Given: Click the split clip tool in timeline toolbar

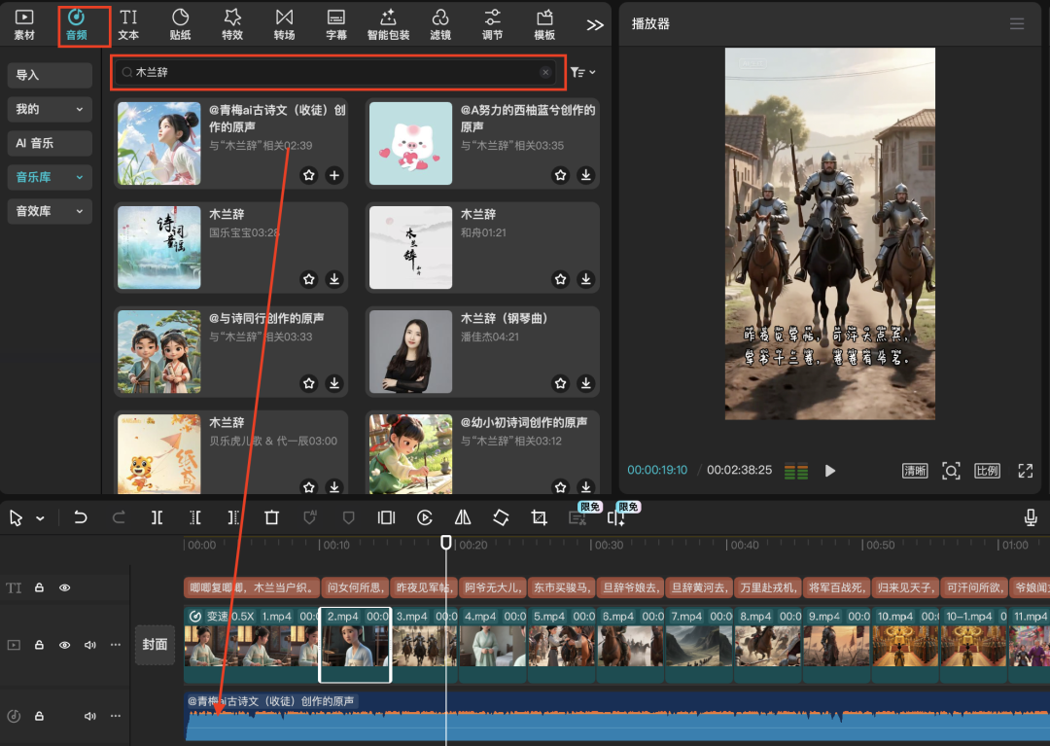Looking at the screenshot, I should point(157,518).
